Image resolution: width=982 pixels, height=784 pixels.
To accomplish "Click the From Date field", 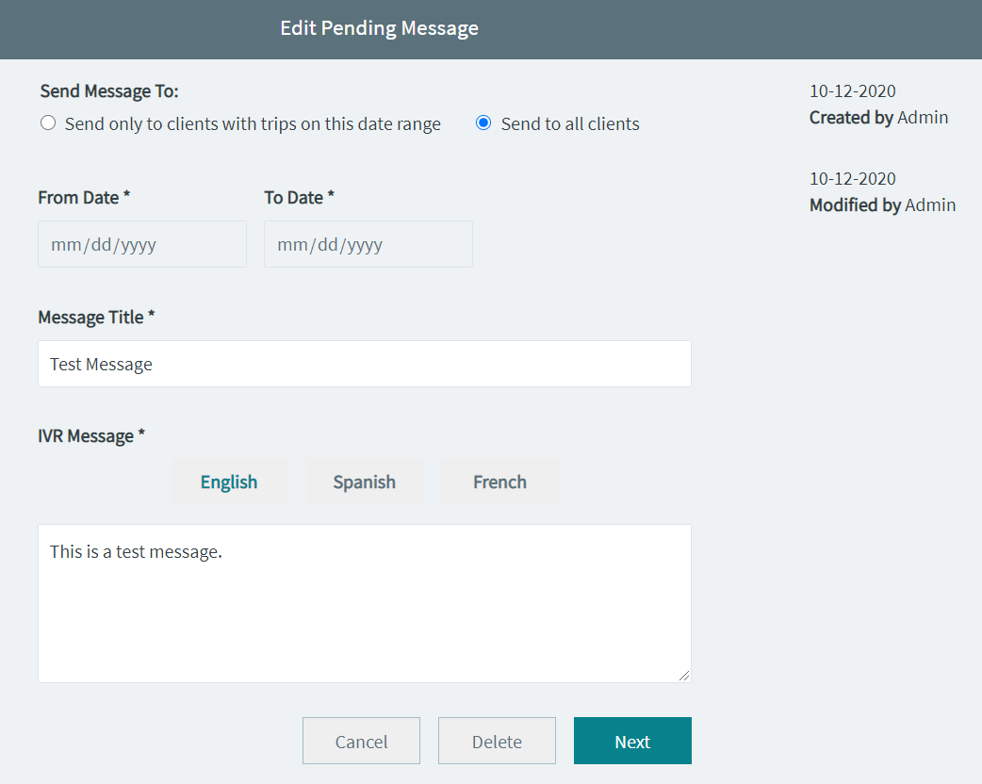I will click(141, 244).
